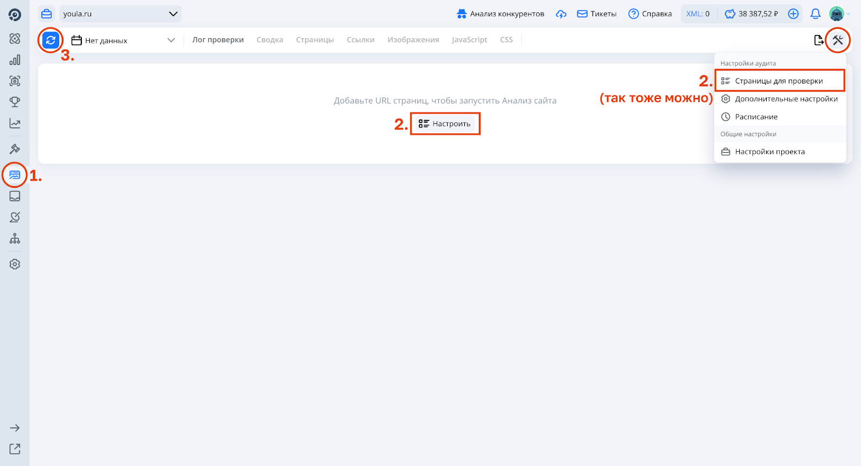Click the plus icon to add balance
Image resolution: width=861 pixels, height=466 pixels.
(793, 14)
